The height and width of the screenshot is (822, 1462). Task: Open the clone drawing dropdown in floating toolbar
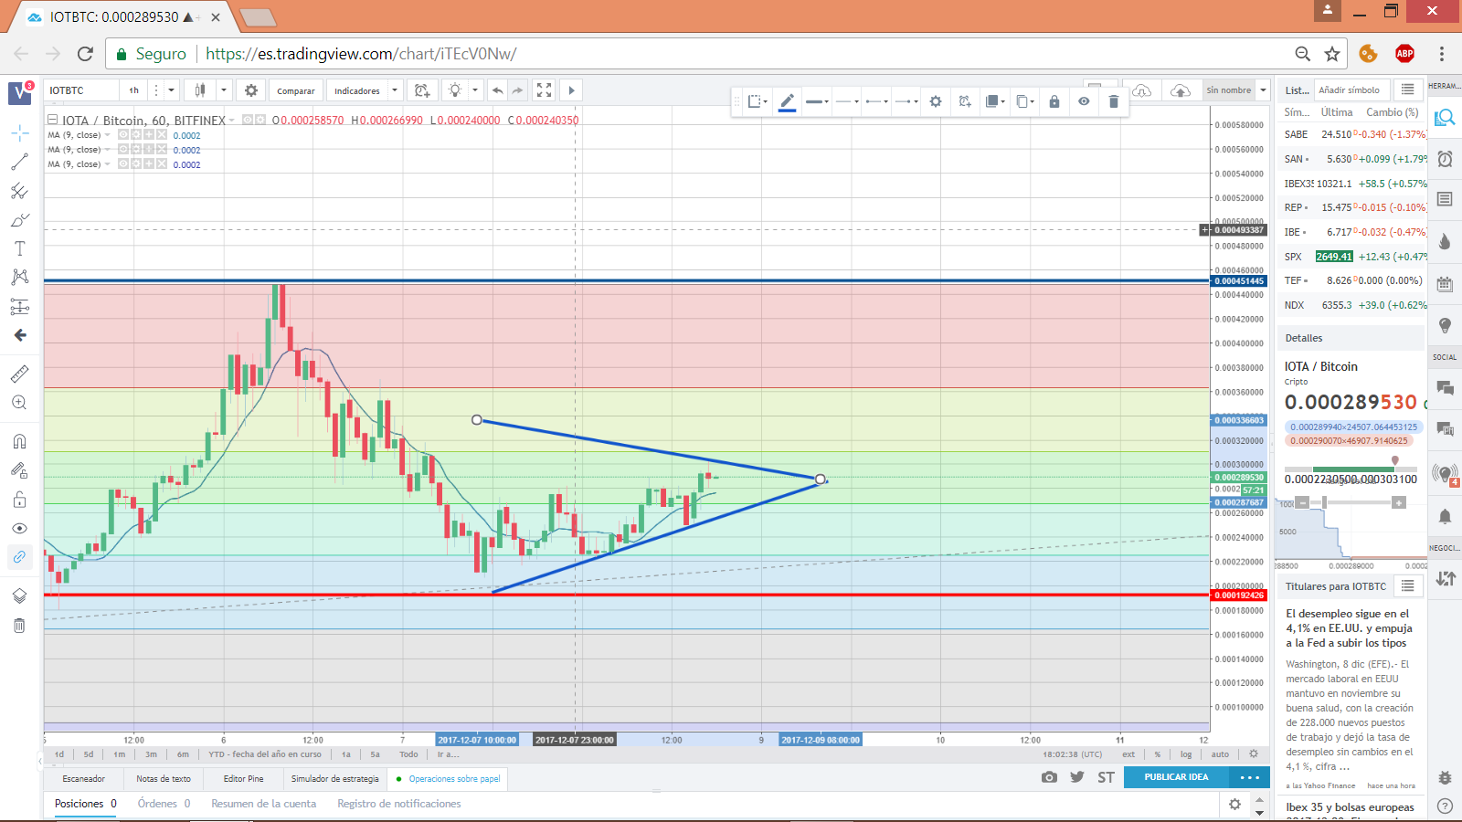[1026, 101]
